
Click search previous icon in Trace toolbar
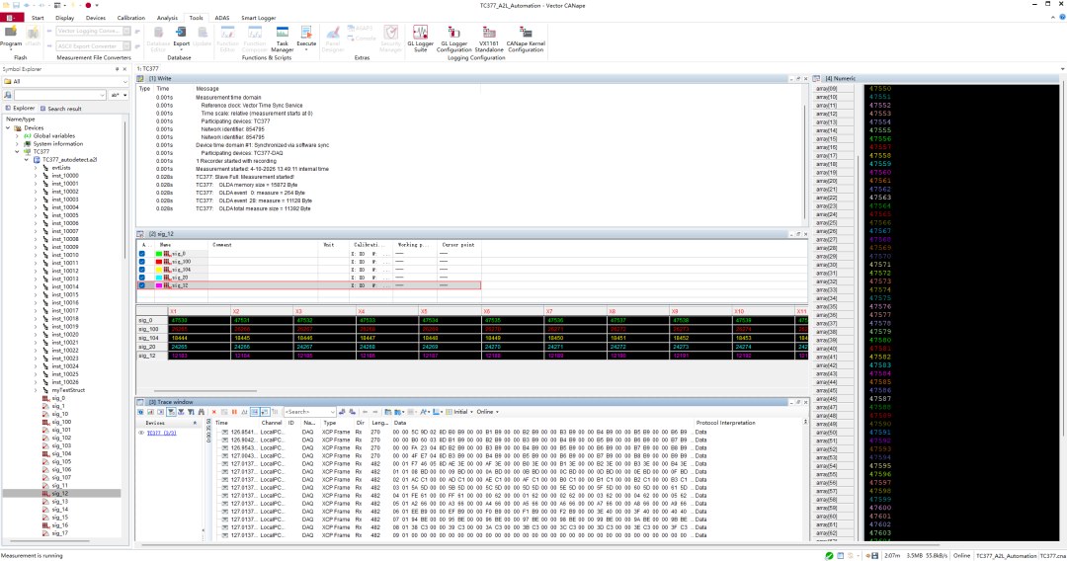(x=342, y=412)
